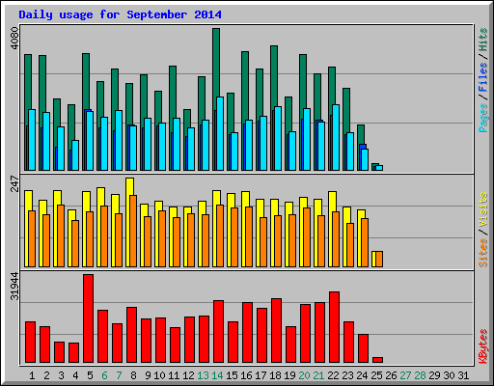
Task: Select x-axis day label '9'
Action: [148, 375]
